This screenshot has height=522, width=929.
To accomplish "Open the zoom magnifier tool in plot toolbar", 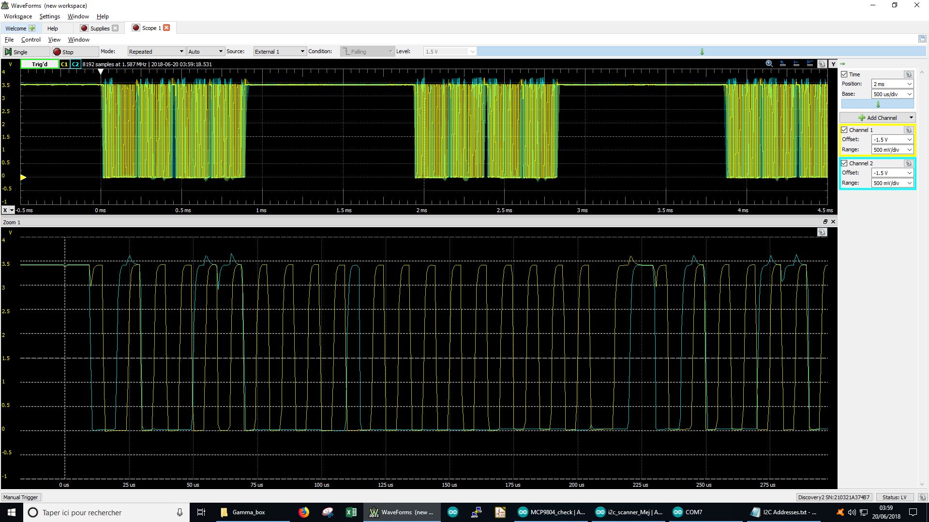I will click(x=769, y=64).
